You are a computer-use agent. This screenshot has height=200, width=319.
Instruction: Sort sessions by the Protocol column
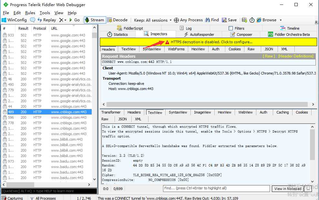(40, 28)
